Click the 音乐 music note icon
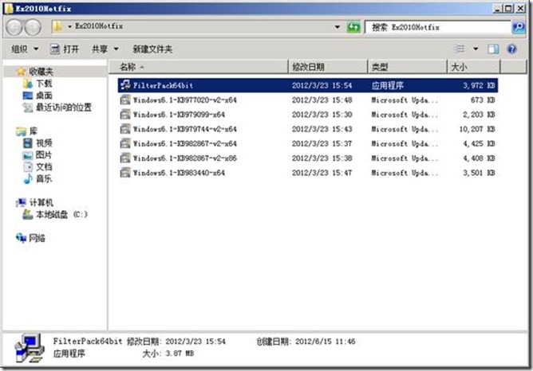 tap(28, 178)
